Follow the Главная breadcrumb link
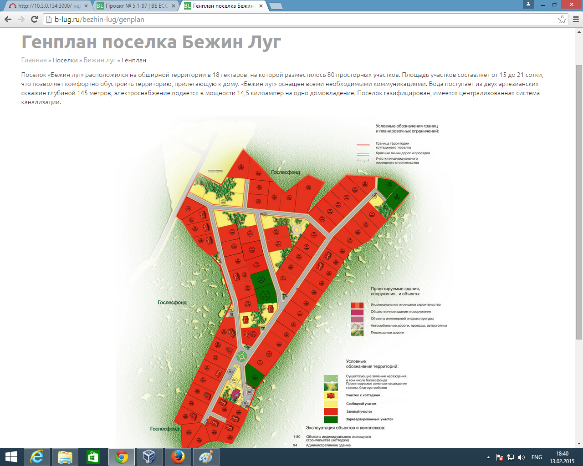 pyautogui.click(x=34, y=60)
